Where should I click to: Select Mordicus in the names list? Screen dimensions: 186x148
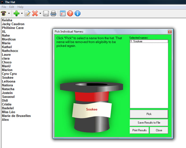tap(9, 39)
